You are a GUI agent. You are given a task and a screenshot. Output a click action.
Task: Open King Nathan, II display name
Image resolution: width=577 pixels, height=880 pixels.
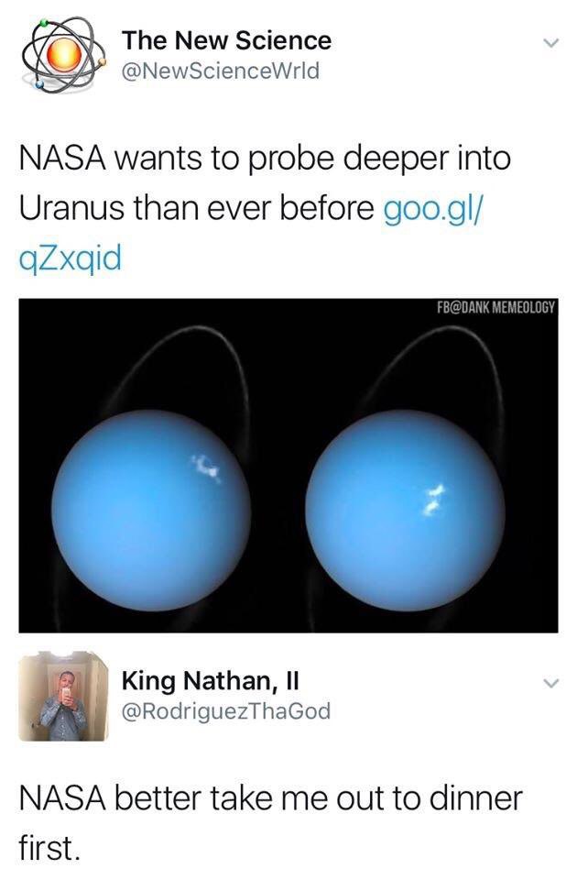211,681
